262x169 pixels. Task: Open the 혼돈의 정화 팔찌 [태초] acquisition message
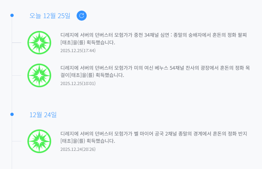coord(153,39)
